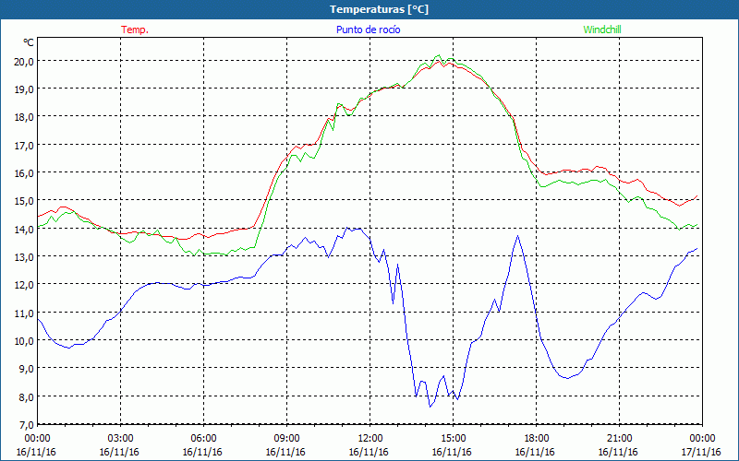Click the 9,0 y-axis value

pyautogui.click(x=27, y=369)
